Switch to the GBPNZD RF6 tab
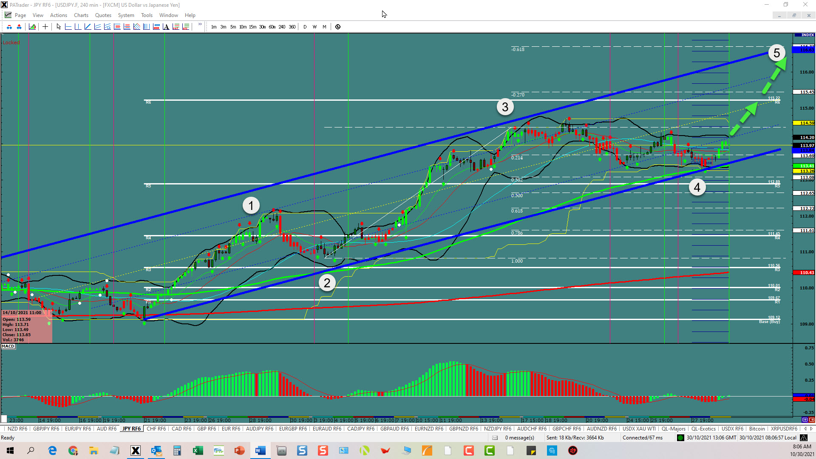The width and height of the screenshot is (816, 459). 464,429
